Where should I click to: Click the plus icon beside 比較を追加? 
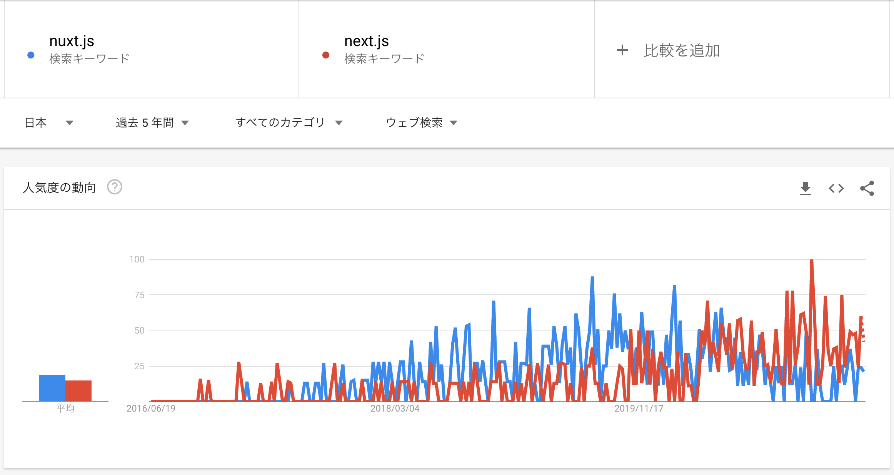622,50
